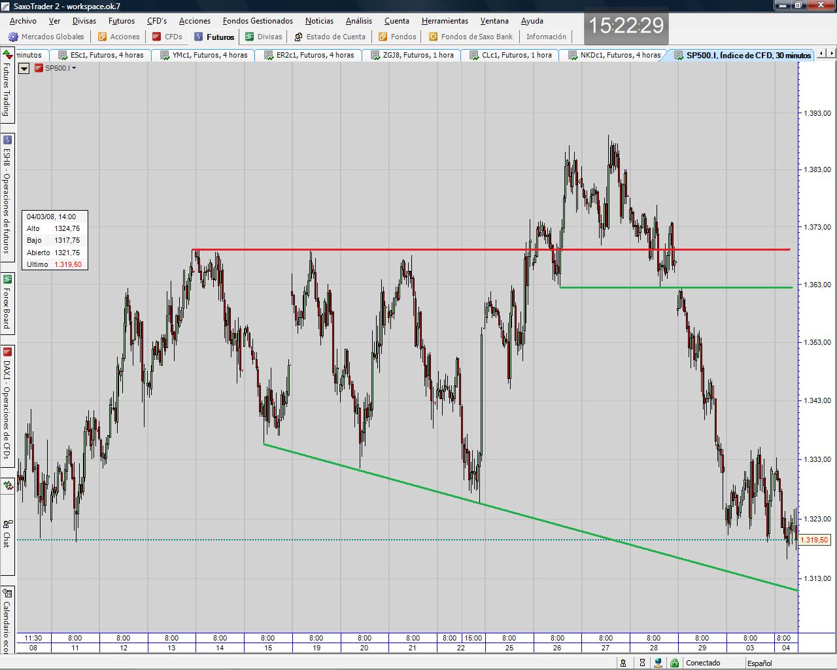Open the Ver menu
Viewport: 837px width, 670px height.
click(54, 21)
